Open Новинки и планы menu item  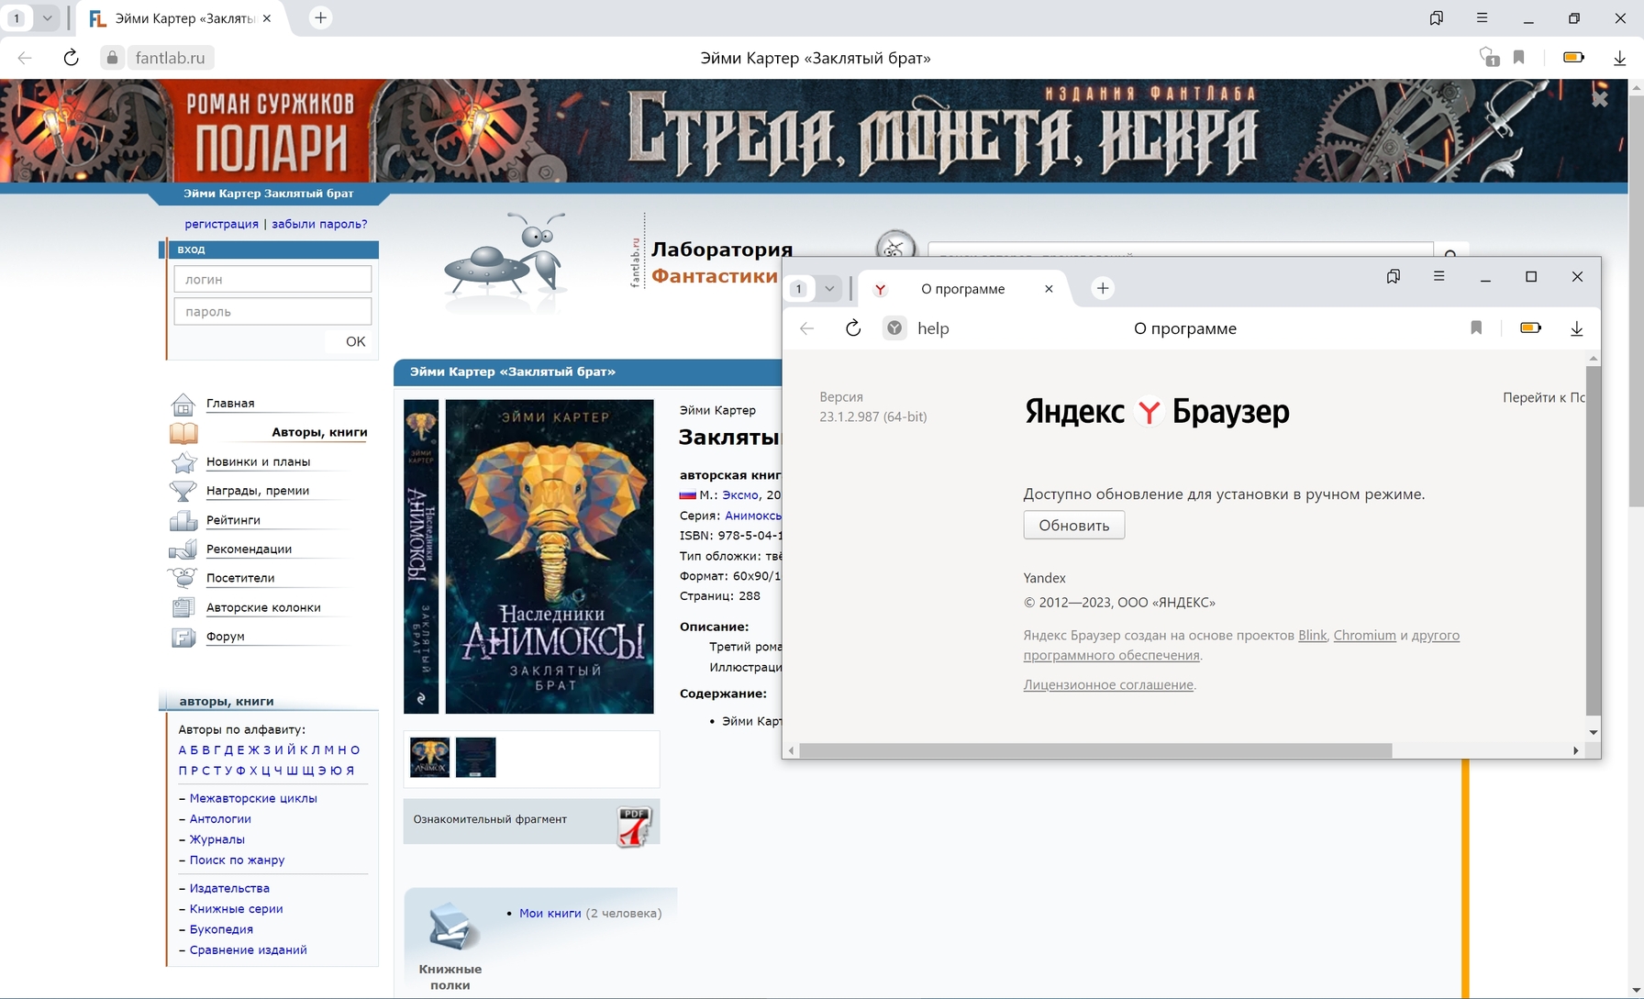pos(258,461)
